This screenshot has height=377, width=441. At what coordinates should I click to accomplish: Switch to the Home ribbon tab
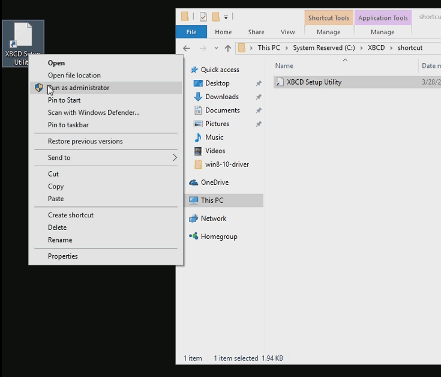(x=223, y=32)
